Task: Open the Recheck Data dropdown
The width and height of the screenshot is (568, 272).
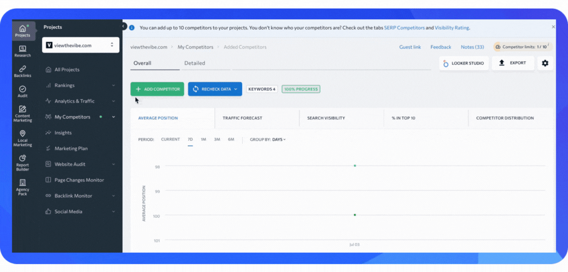Action: pos(215,89)
